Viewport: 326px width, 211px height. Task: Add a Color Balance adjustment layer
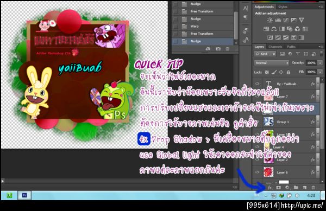click(274, 29)
